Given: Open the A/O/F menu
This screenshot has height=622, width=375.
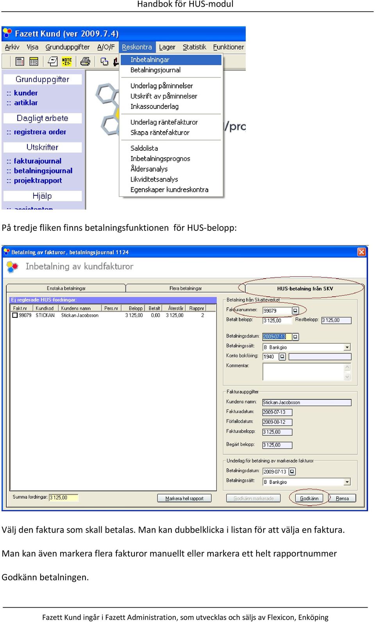Looking at the screenshot, I should pos(106,47).
